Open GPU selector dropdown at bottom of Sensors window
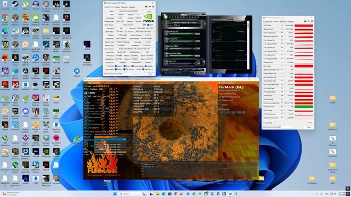This screenshot has width=351, height=197. click(x=277, y=128)
